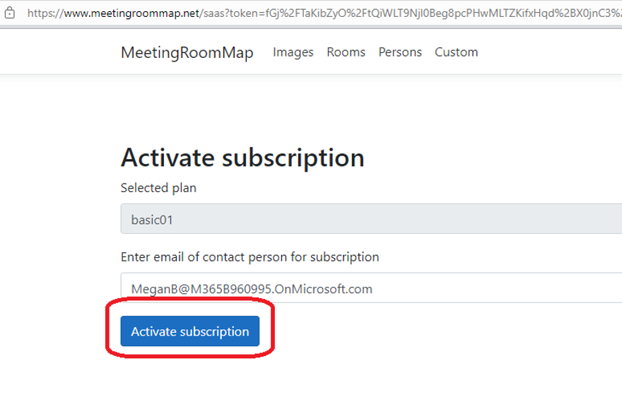Click the large Activate subscription heading
Screen dimensions: 622x397
242,158
